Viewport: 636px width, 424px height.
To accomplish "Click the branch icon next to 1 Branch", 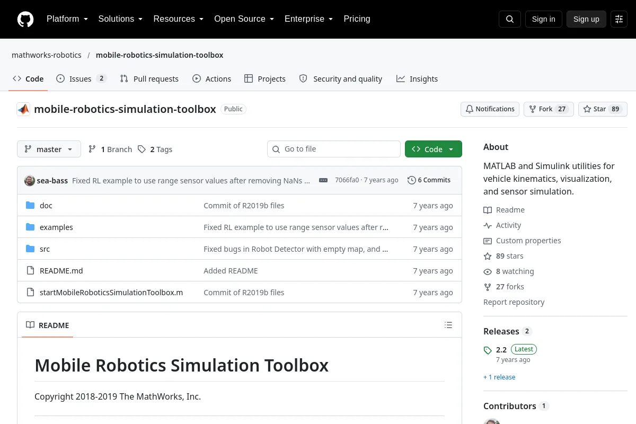I will [92, 149].
